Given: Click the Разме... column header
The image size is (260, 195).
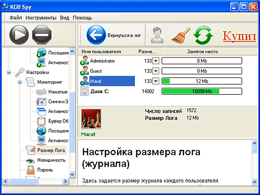Looking at the screenshot, I should [x=148, y=51].
